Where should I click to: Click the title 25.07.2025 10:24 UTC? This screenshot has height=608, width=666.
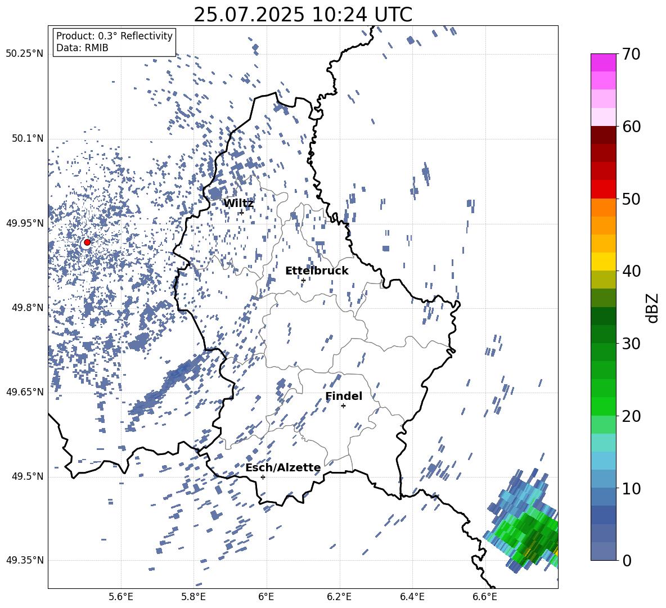[x=303, y=15]
